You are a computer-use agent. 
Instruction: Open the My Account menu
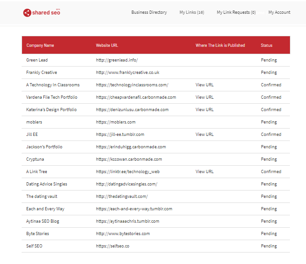[x=279, y=12]
